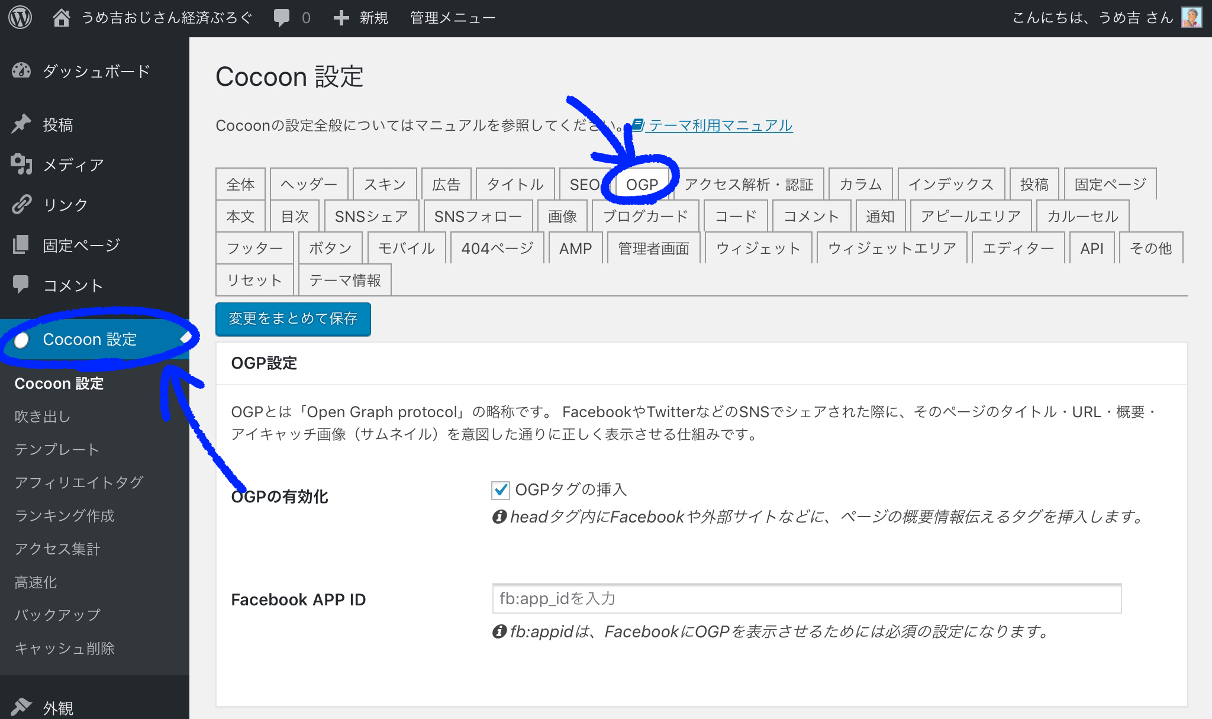Open 管理メニュー in the admin bar
The height and width of the screenshot is (719, 1212).
(453, 18)
